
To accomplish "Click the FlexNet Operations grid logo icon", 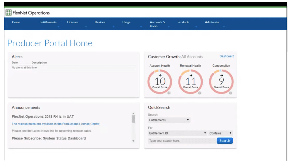I will pos(8,12).
